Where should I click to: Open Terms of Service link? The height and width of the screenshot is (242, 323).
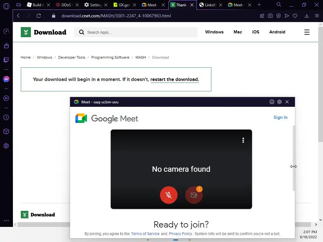[x=145, y=234]
